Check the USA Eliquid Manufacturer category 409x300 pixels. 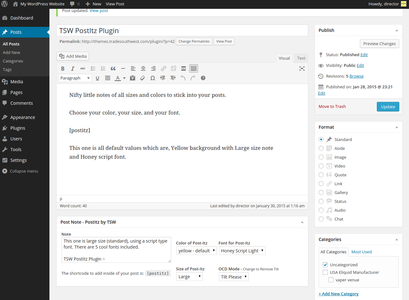(x=325, y=272)
